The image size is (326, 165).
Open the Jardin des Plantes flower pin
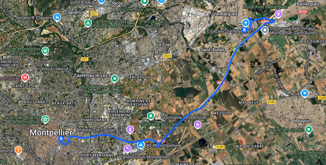[45, 119]
